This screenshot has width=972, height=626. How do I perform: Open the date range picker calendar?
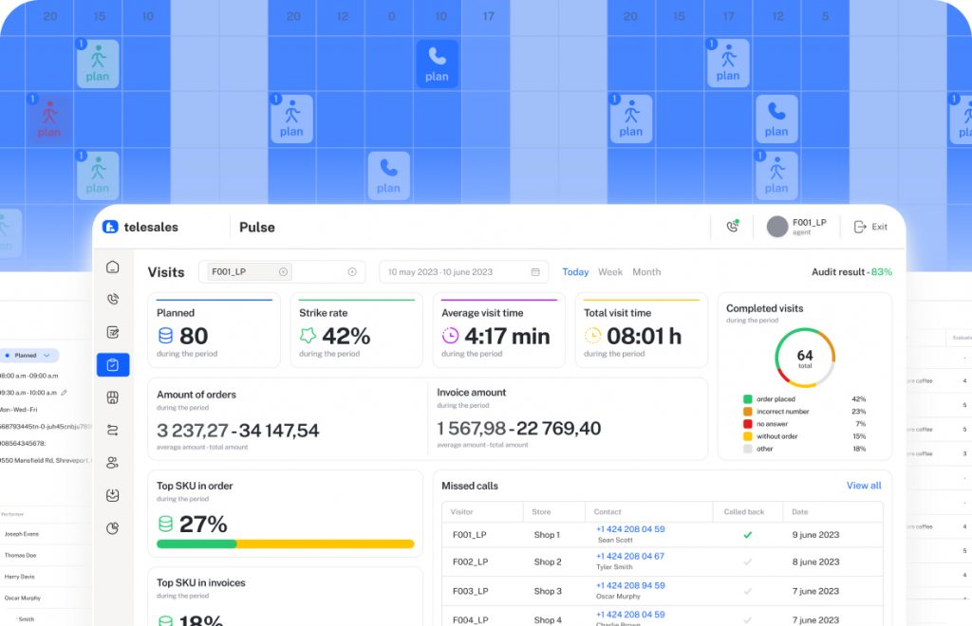[x=535, y=272]
